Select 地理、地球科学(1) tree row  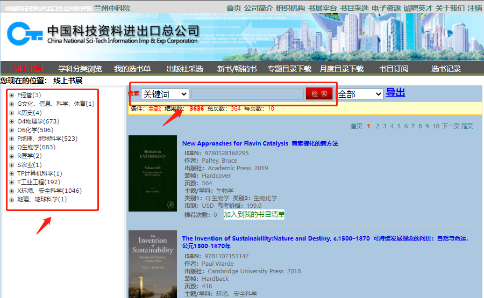[41, 199]
